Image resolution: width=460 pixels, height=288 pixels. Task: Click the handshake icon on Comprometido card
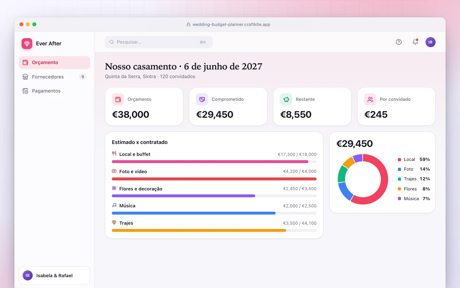pyautogui.click(x=202, y=99)
